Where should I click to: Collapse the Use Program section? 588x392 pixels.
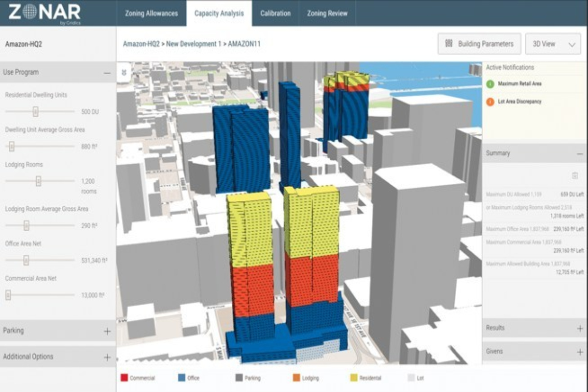107,73
